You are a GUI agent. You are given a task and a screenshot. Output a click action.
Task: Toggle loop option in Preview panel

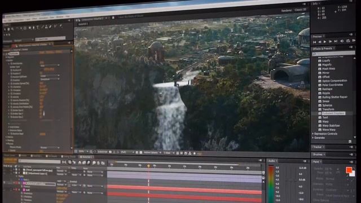[x=348, y=41]
